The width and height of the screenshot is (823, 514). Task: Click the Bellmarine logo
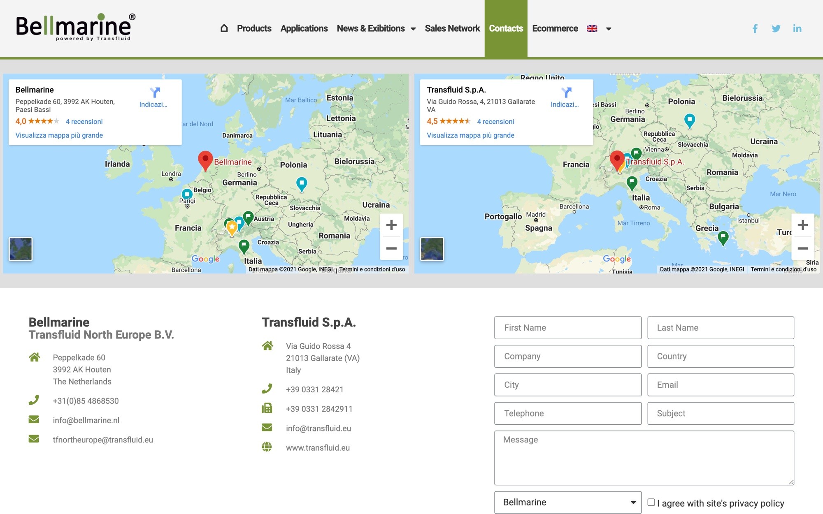(x=76, y=27)
